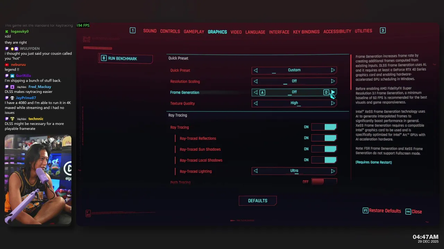The width and height of the screenshot is (444, 249).
Task: Toggle Ray-Traced Local Shadows switch
Action: click(324, 160)
